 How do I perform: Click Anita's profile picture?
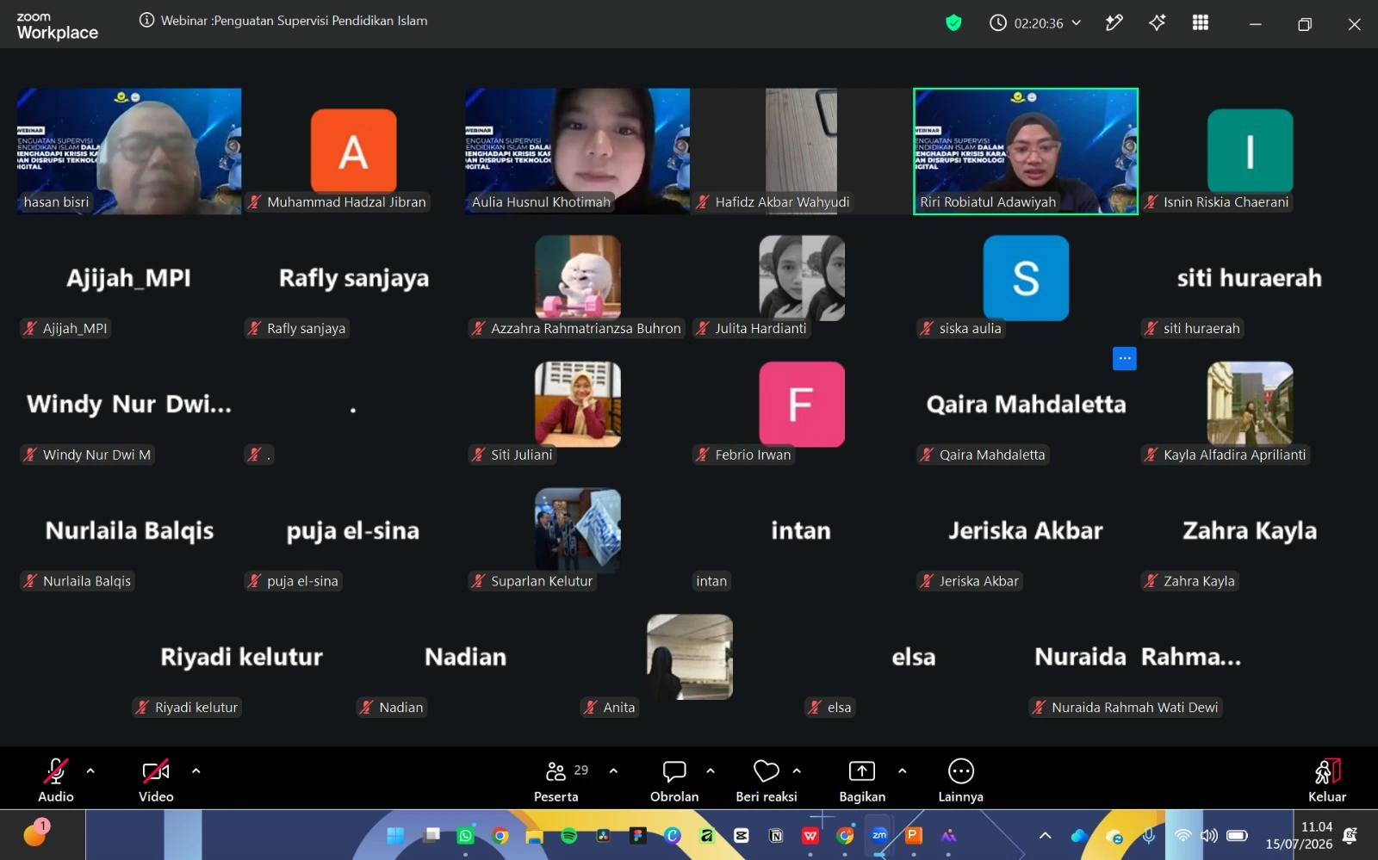pos(690,657)
